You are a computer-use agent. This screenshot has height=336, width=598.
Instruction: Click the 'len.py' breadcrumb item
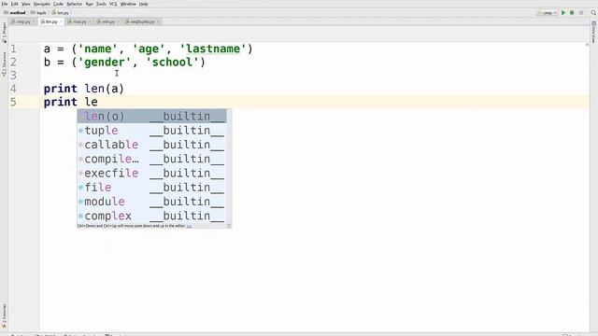(x=61, y=12)
